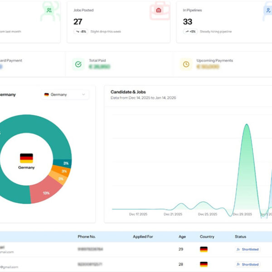This screenshot has width=272, height=272.
Task: Click the Phone No. column header
Action: coord(87,237)
